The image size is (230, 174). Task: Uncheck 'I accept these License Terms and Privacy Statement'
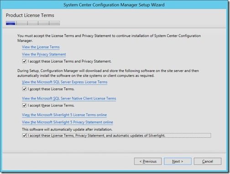click(24, 61)
